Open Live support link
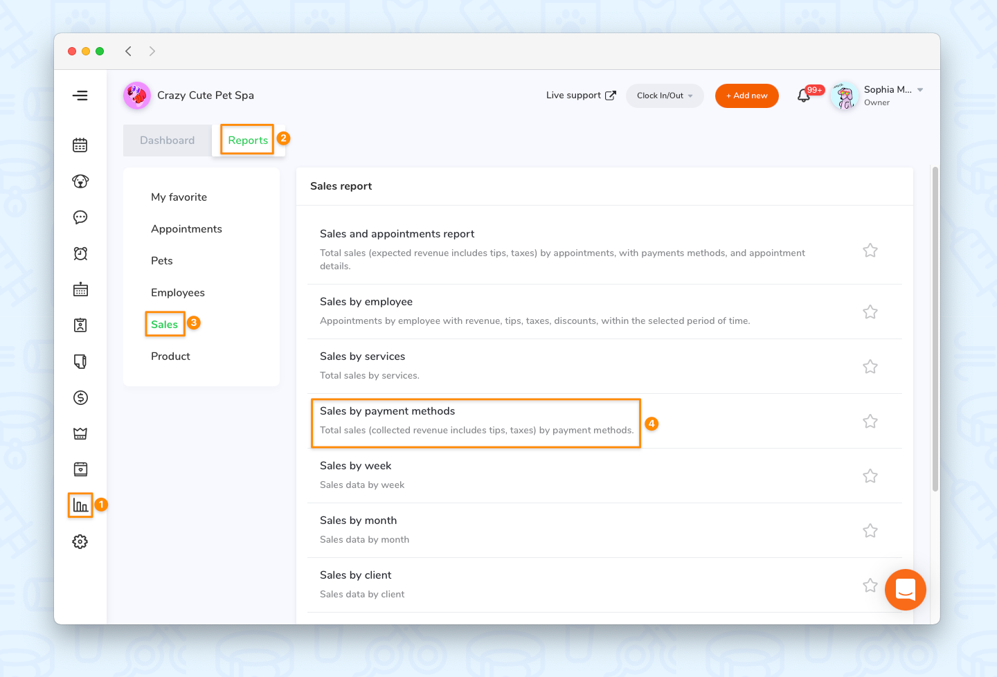 click(580, 96)
